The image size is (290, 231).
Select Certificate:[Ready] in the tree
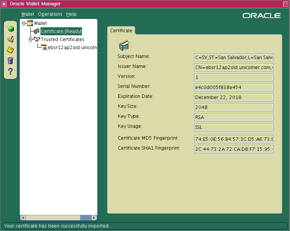[61, 31]
